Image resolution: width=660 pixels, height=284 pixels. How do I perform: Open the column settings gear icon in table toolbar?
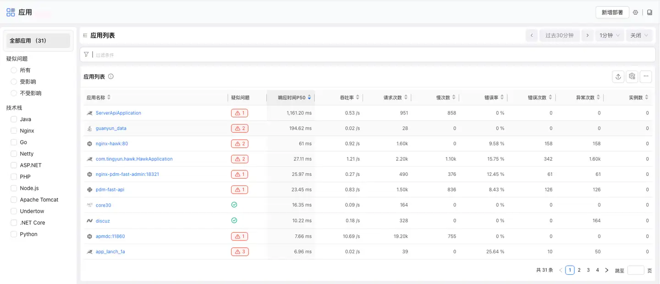coord(632,76)
